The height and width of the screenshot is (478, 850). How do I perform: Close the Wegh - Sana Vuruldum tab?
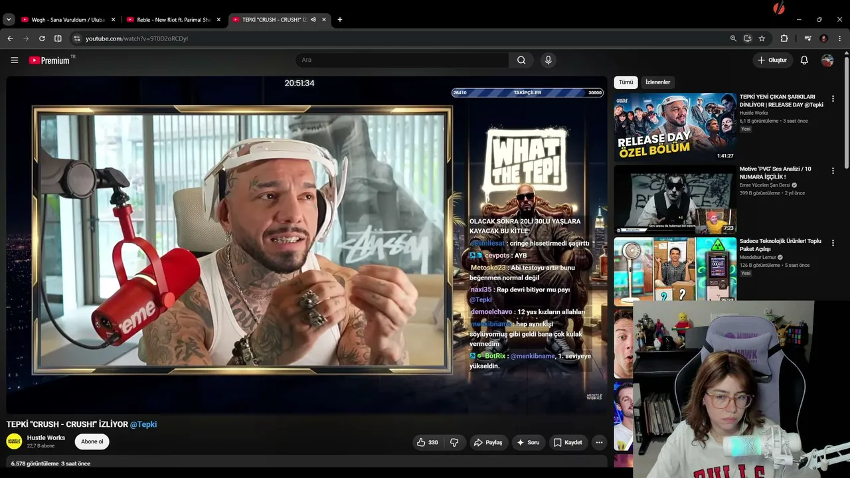tap(114, 20)
